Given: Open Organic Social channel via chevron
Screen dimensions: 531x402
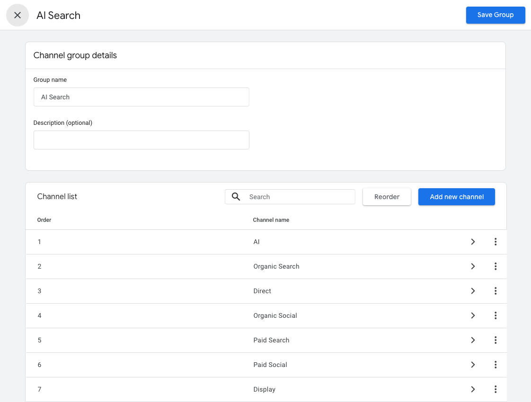Looking at the screenshot, I should (x=472, y=315).
